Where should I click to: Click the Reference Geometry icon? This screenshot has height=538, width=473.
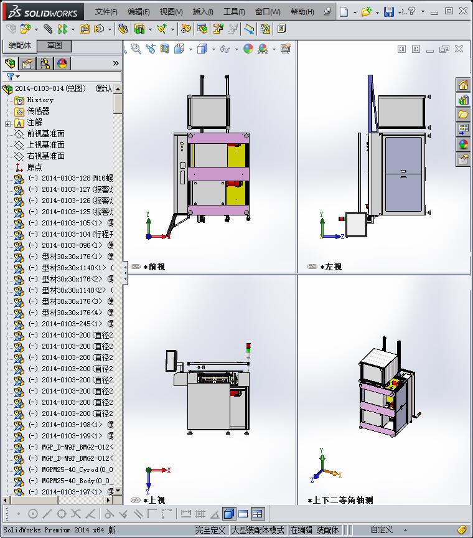point(162,29)
